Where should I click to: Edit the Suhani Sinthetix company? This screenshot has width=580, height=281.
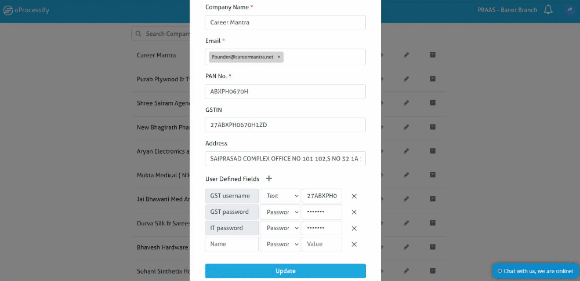406,271
